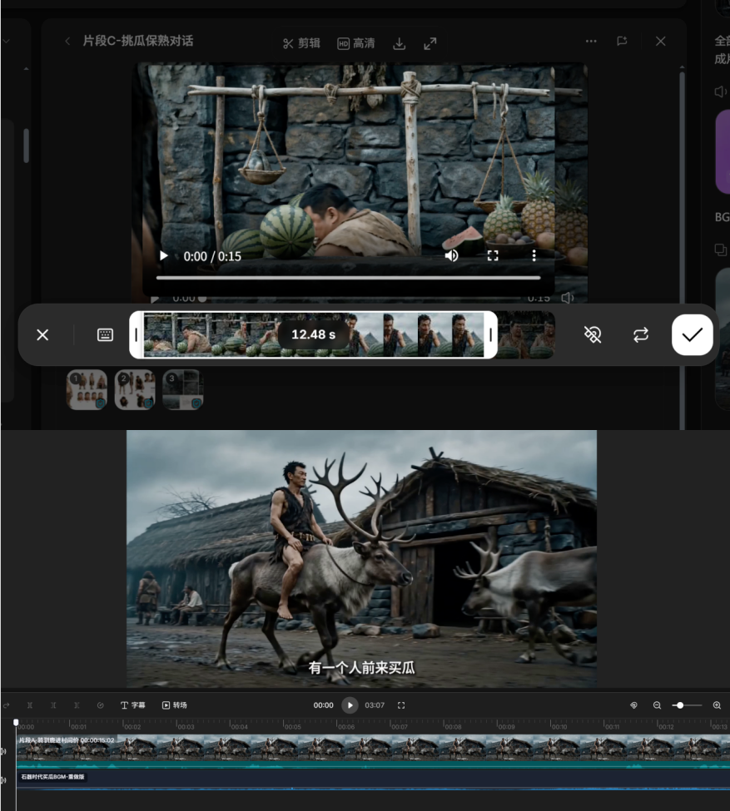Click the 12.48 s duration label
Image resolution: width=730 pixels, height=811 pixels.
(x=313, y=334)
